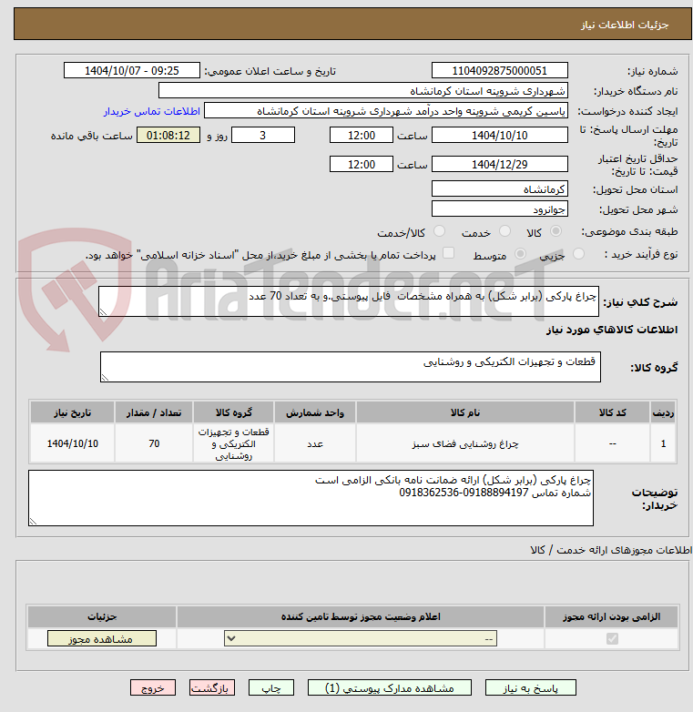Click the remaining time field 01:08:12
The image size is (693, 712).
coord(168,135)
